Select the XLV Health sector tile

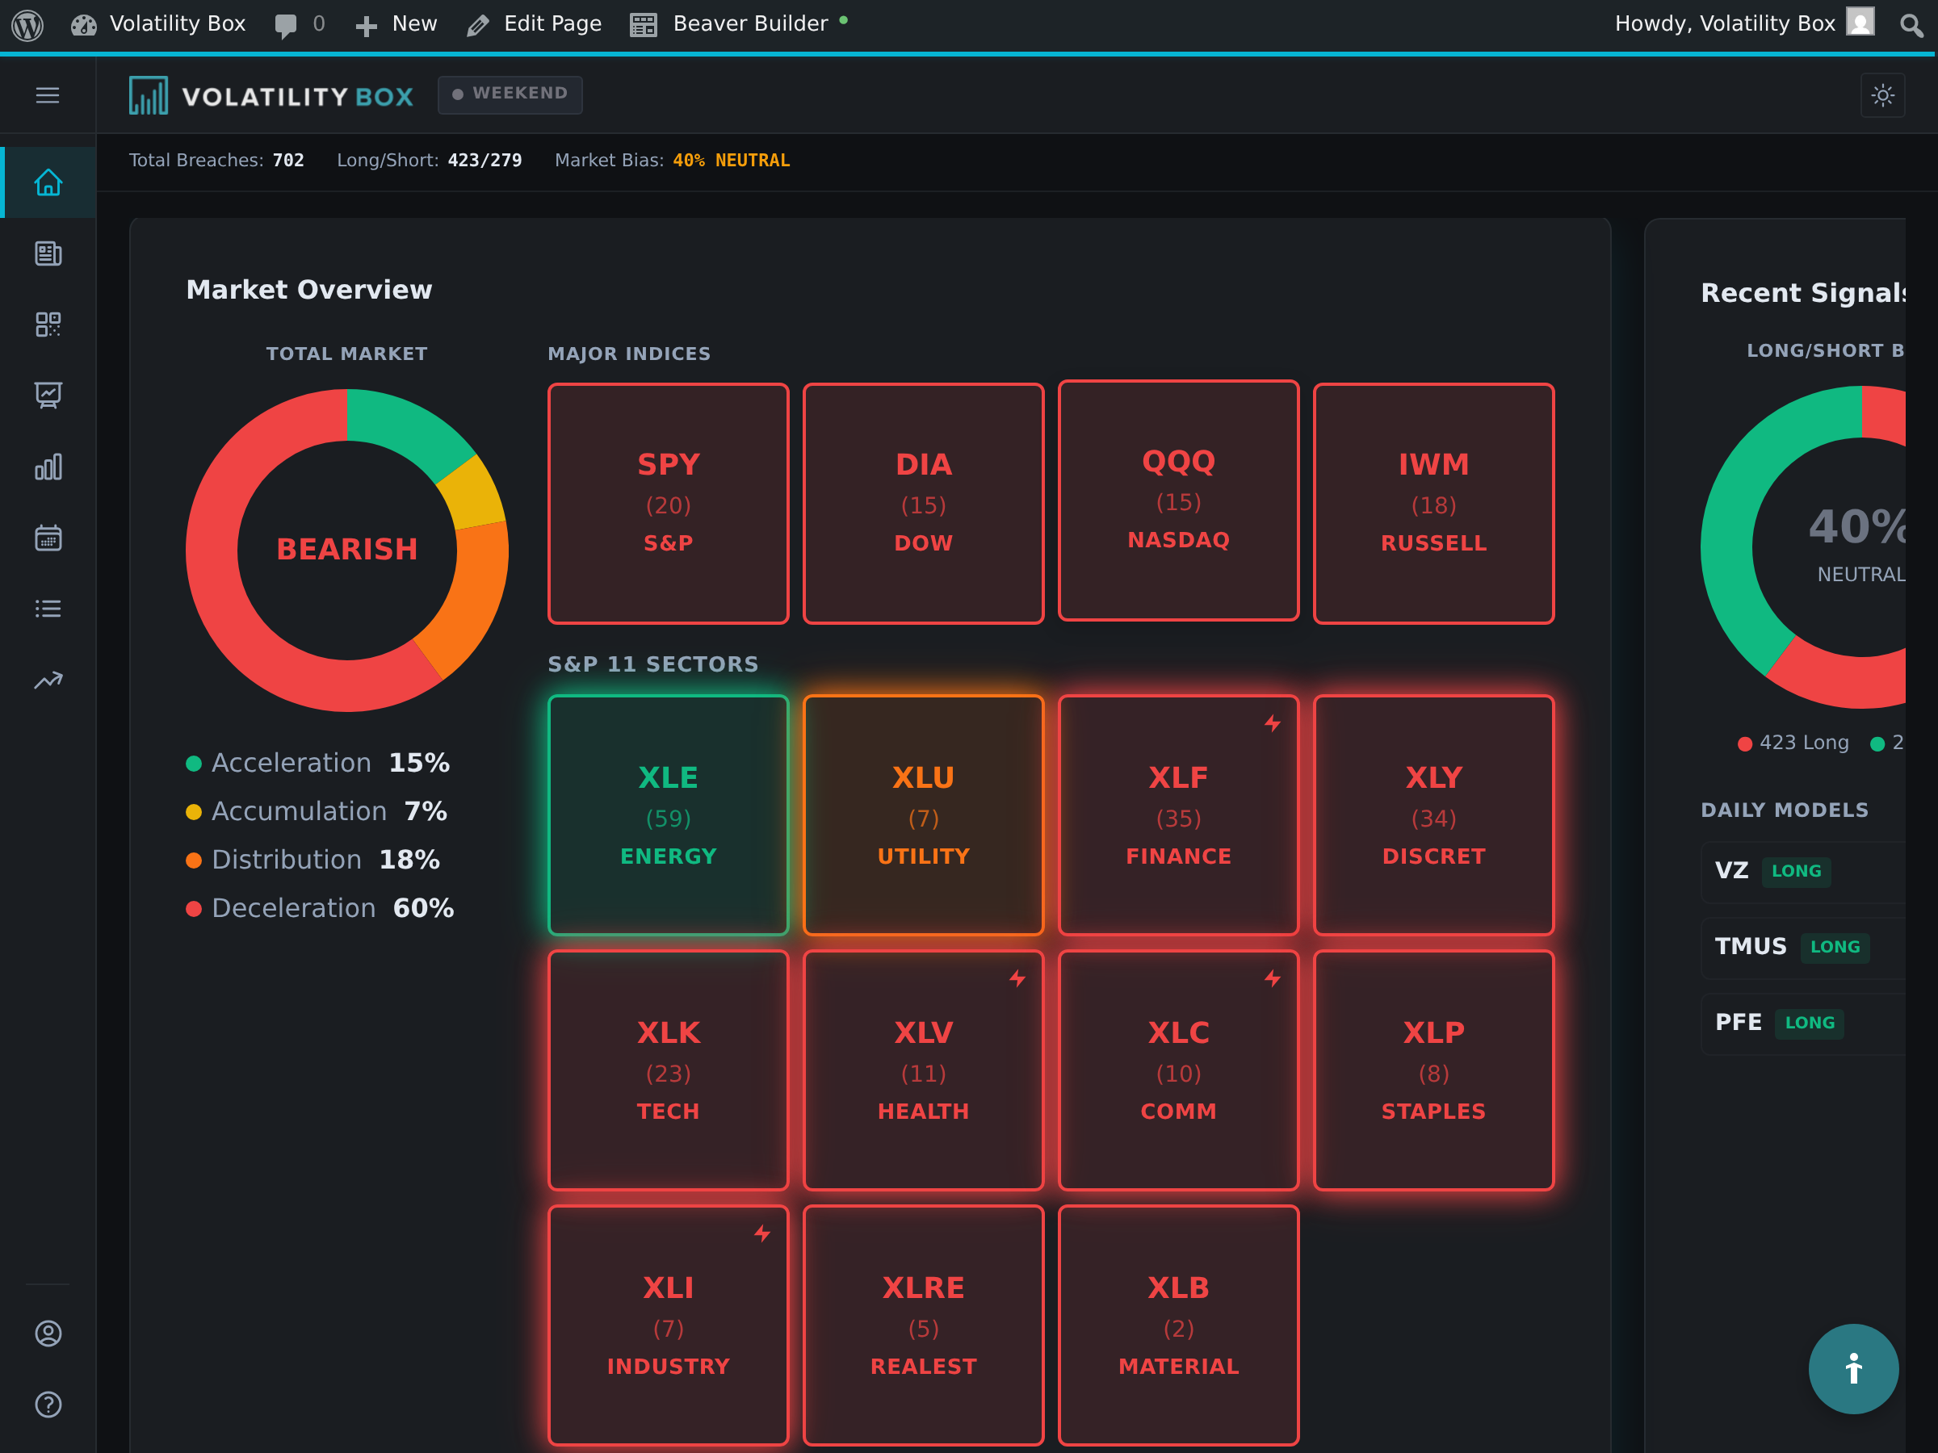click(924, 1070)
